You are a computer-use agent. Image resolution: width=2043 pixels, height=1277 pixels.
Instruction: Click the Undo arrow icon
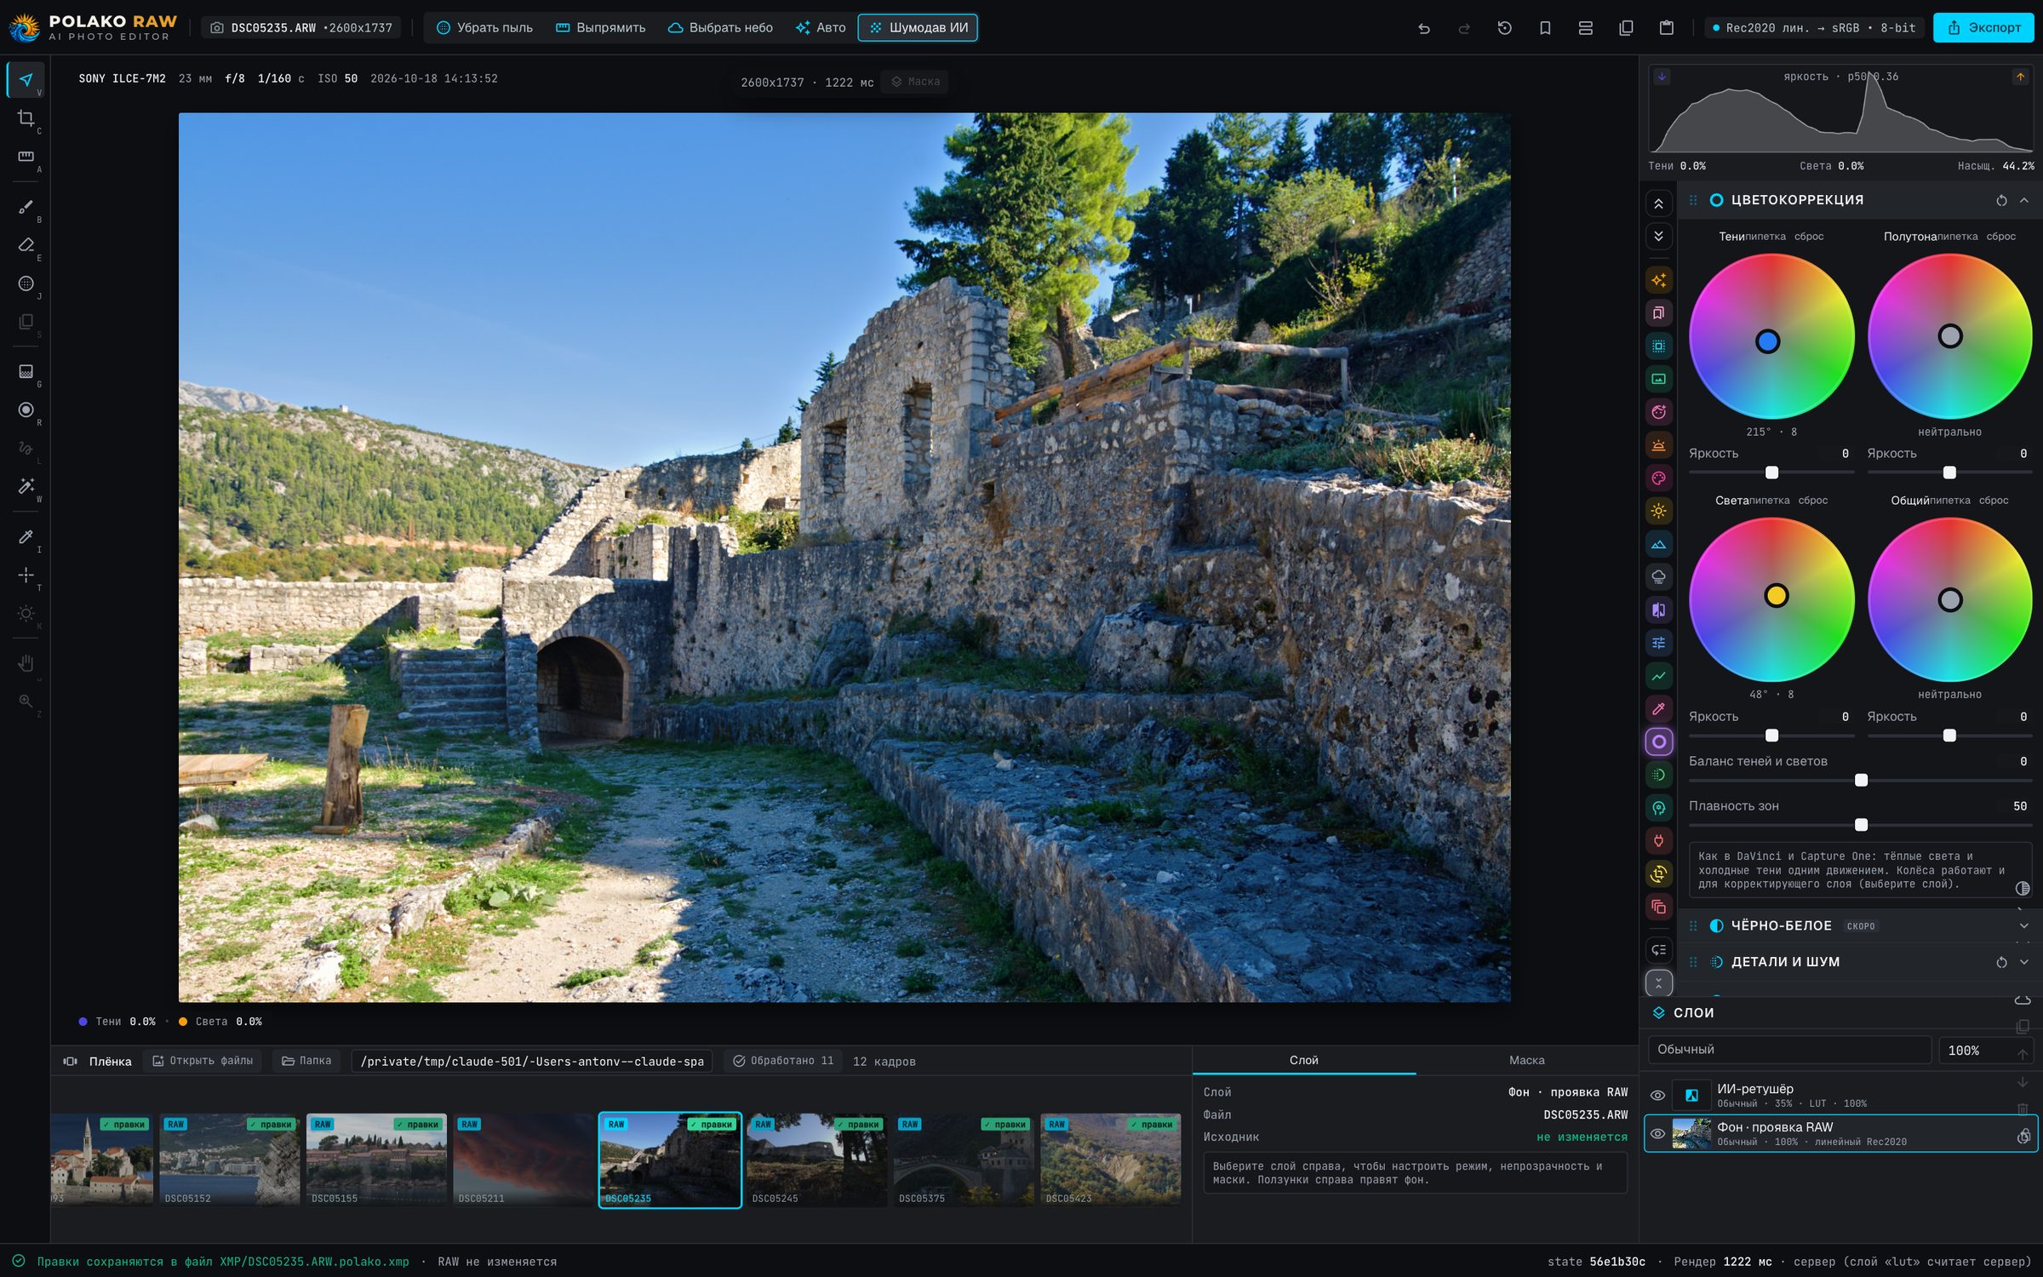click(x=1424, y=28)
